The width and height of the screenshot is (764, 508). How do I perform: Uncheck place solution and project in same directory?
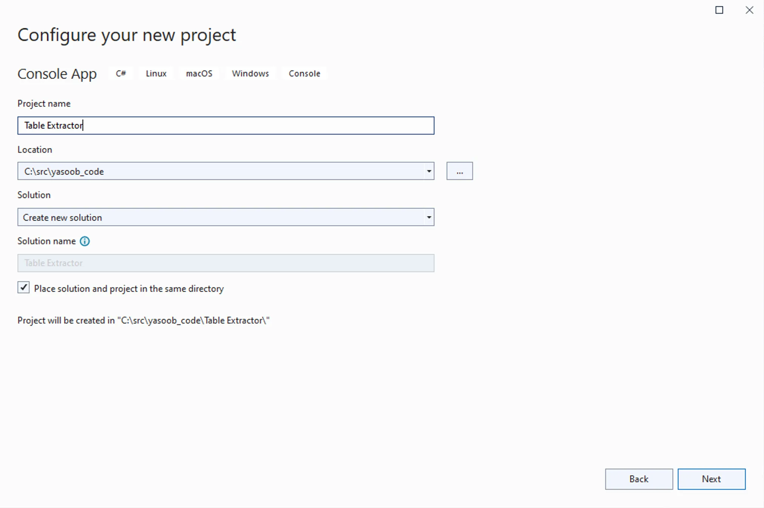pos(23,288)
